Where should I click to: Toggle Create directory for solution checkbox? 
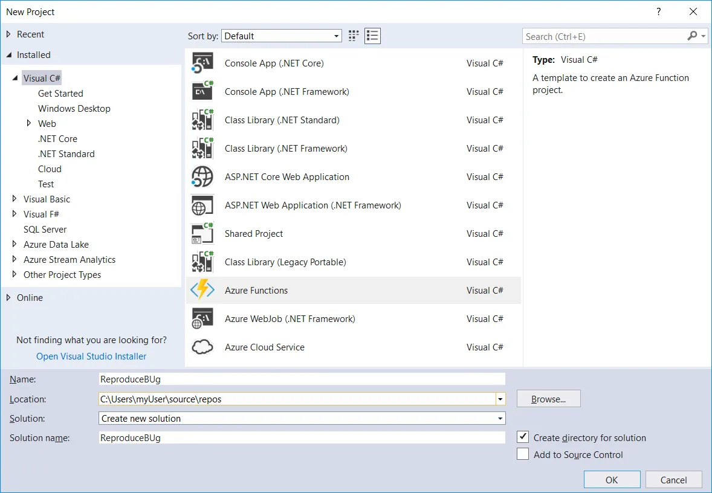tap(523, 437)
